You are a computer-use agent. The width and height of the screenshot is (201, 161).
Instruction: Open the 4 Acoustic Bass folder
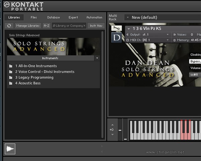click(25, 83)
